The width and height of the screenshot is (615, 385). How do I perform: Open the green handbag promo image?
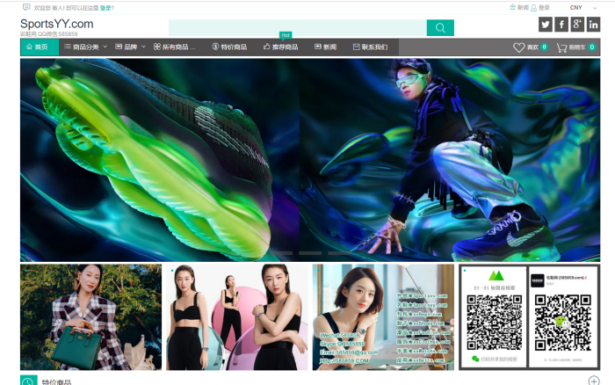tap(91, 316)
